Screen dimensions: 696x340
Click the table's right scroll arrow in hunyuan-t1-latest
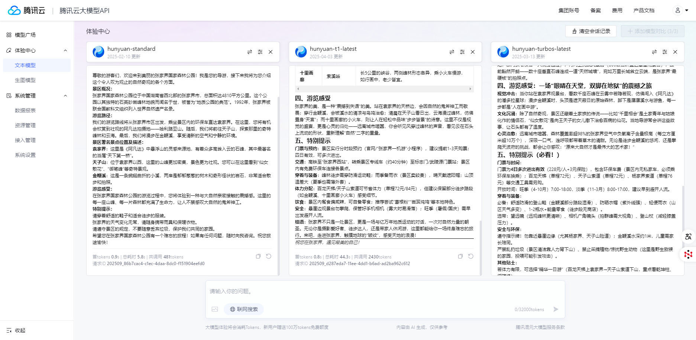470,89
